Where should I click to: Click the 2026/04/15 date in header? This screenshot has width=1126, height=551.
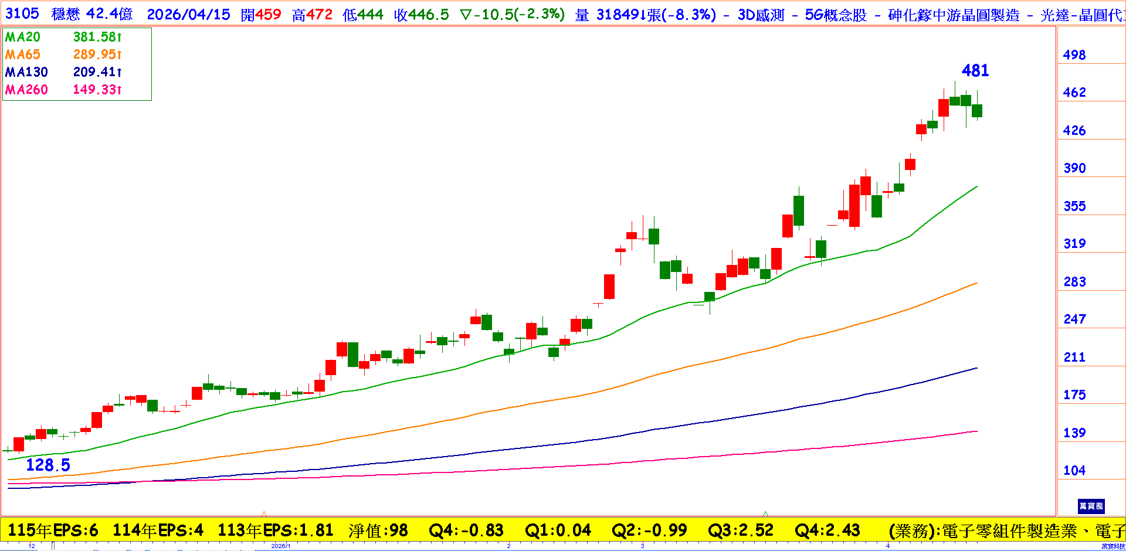point(188,15)
